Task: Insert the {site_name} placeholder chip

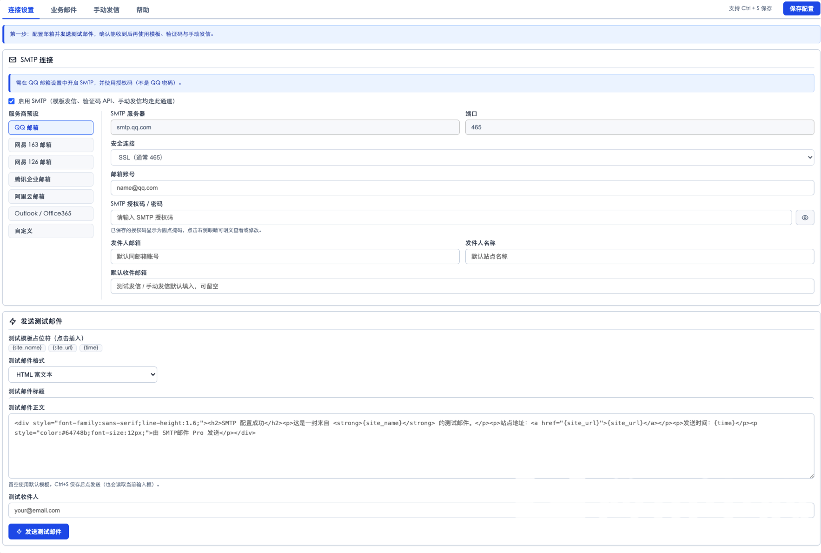Action: click(x=27, y=348)
